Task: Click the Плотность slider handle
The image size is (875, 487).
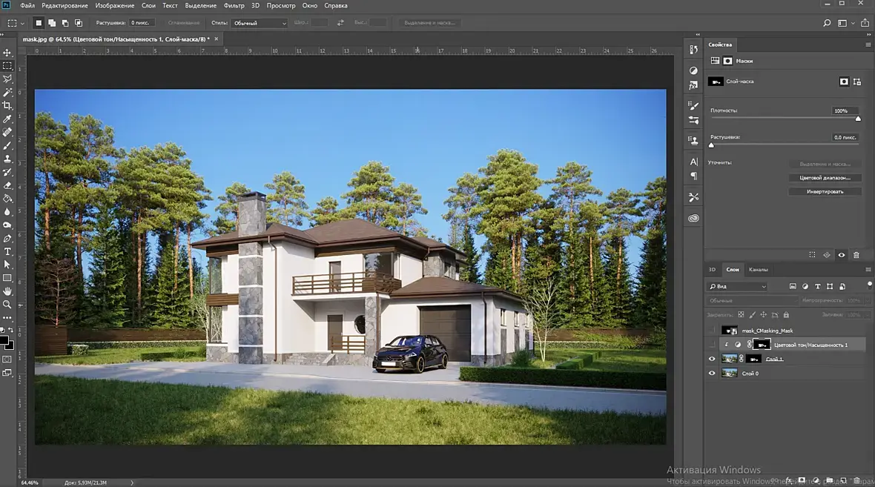Action: tap(858, 119)
